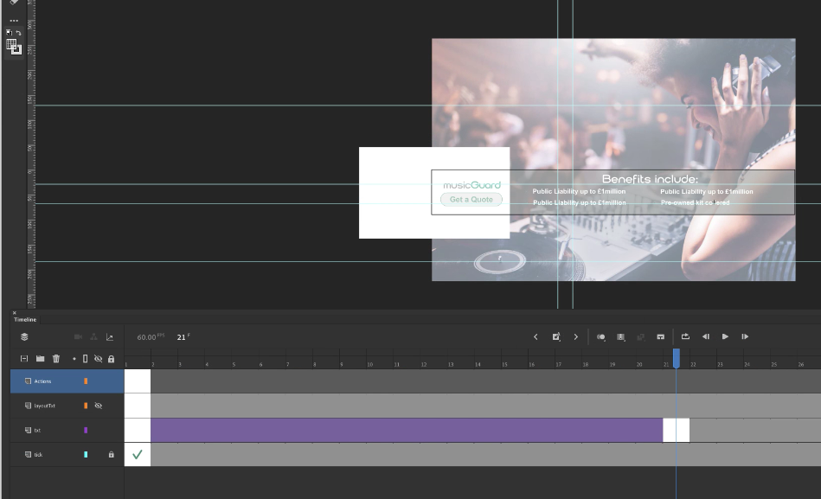The height and width of the screenshot is (499, 821).
Task: Play the animation
Action: (x=725, y=336)
